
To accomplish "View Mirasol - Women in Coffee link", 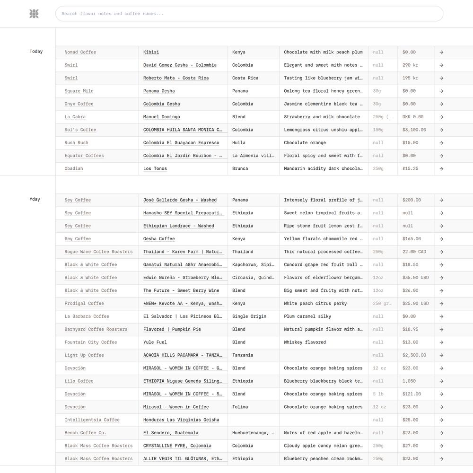I will click(176, 407).
